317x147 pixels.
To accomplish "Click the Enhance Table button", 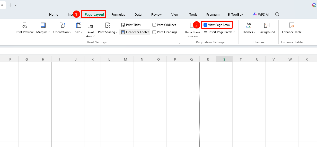I will tap(292, 28).
